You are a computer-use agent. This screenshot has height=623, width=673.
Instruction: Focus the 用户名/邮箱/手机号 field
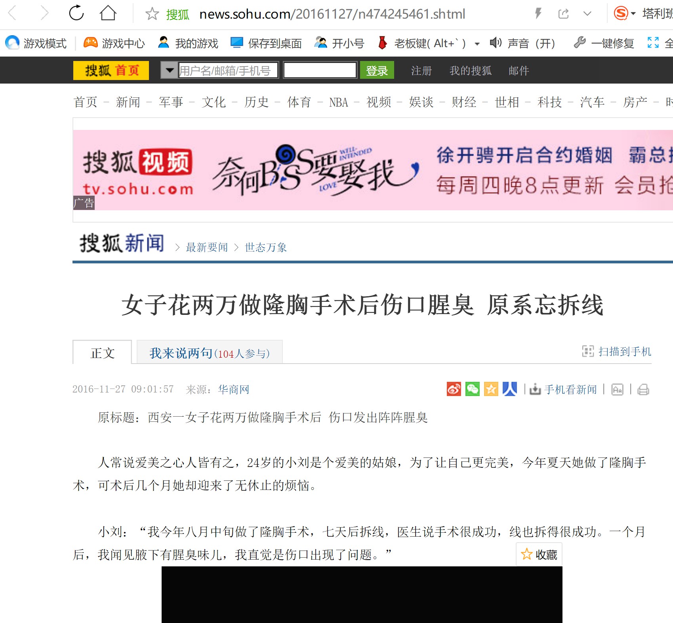[228, 70]
